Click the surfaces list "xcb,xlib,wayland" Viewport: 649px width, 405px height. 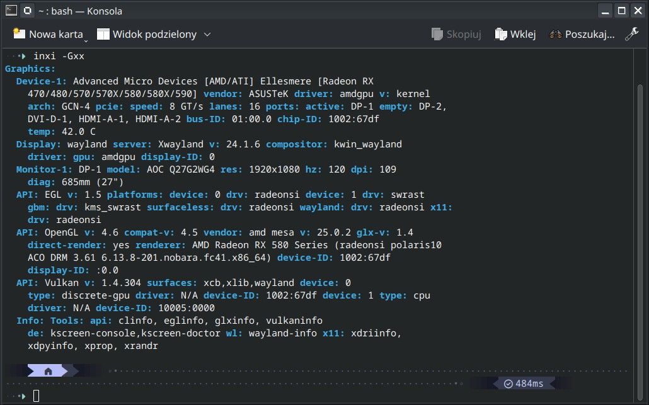click(249, 283)
